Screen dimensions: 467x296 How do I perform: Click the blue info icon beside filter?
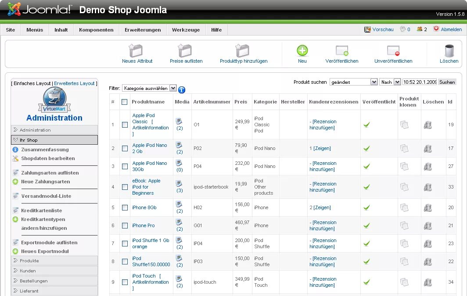pos(182,89)
